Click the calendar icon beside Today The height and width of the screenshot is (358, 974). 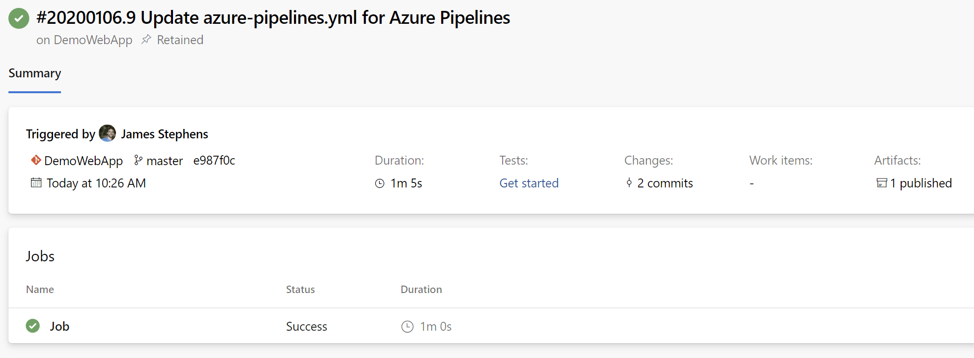click(36, 183)
